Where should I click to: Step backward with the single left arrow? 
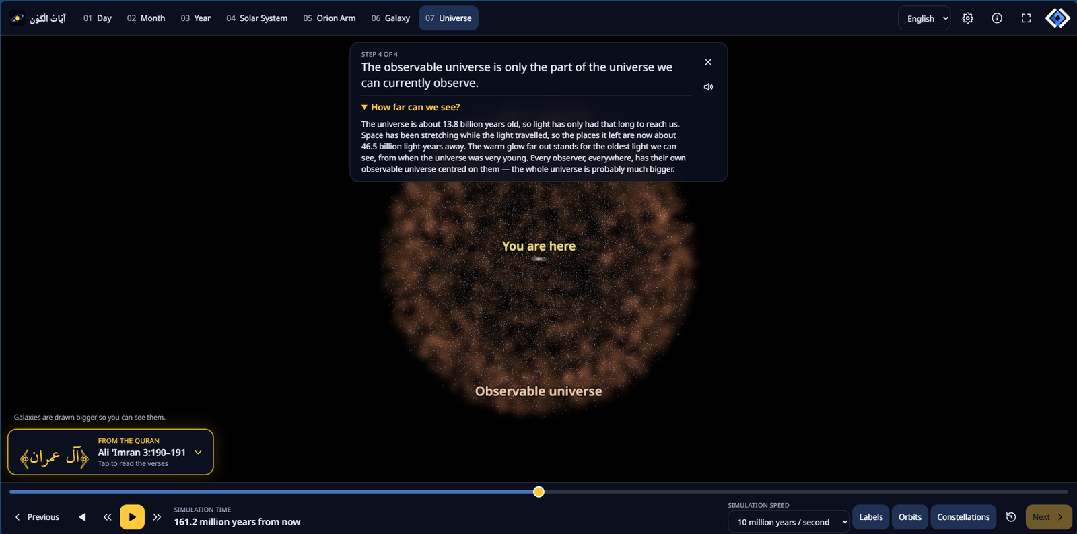tap(82, 517)
